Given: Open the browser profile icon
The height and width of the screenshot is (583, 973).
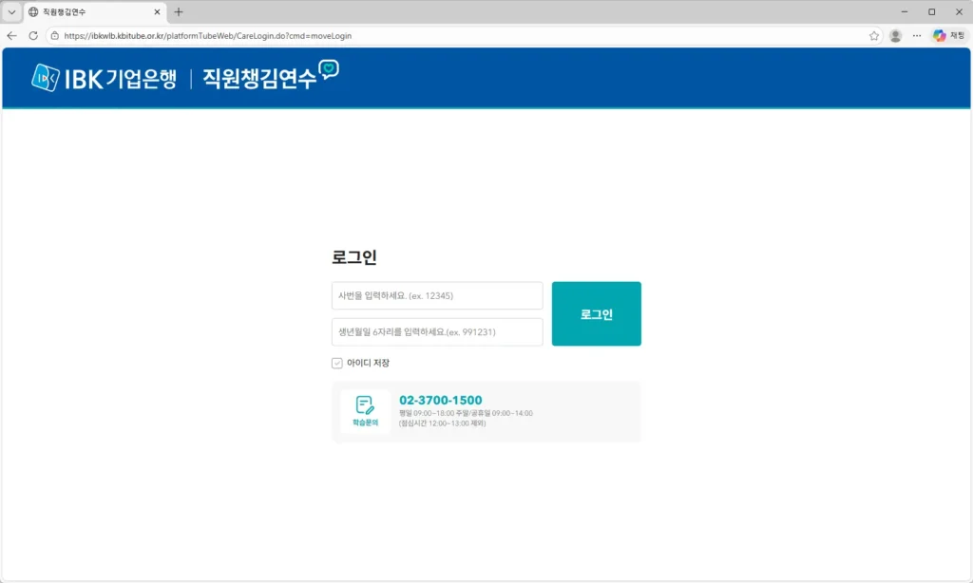Looking at the screenshot, I should [895, 35].
